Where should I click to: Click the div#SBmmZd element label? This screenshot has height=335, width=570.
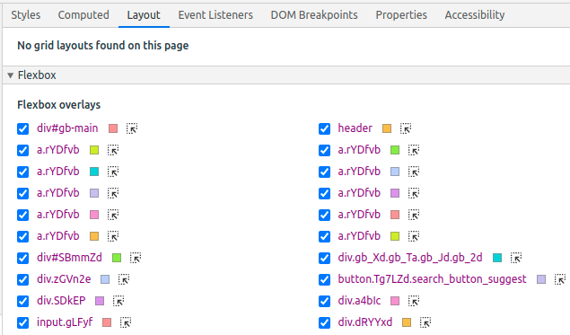(69, 258)
